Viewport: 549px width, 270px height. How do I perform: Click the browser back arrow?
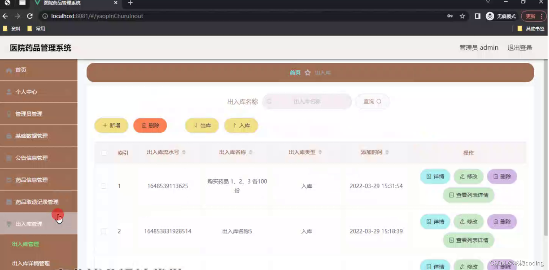coord(5,16)
